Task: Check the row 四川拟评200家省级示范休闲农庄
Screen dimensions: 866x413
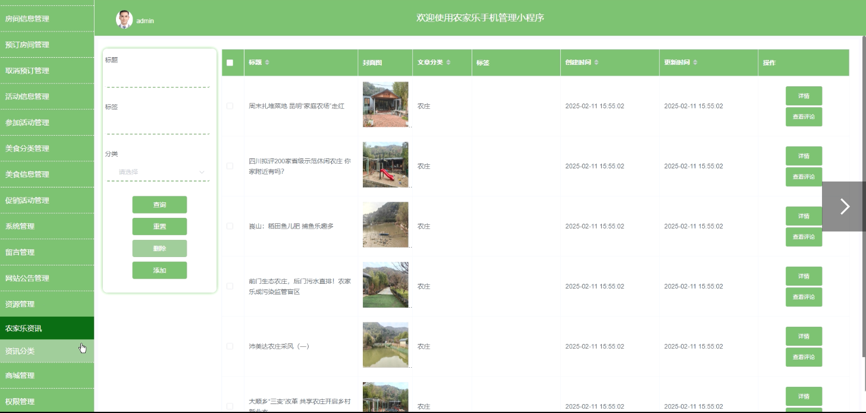Action: click(230, 166)
